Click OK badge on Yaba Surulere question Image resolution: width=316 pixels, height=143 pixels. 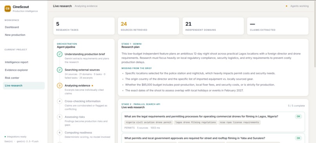pos(298,138)
